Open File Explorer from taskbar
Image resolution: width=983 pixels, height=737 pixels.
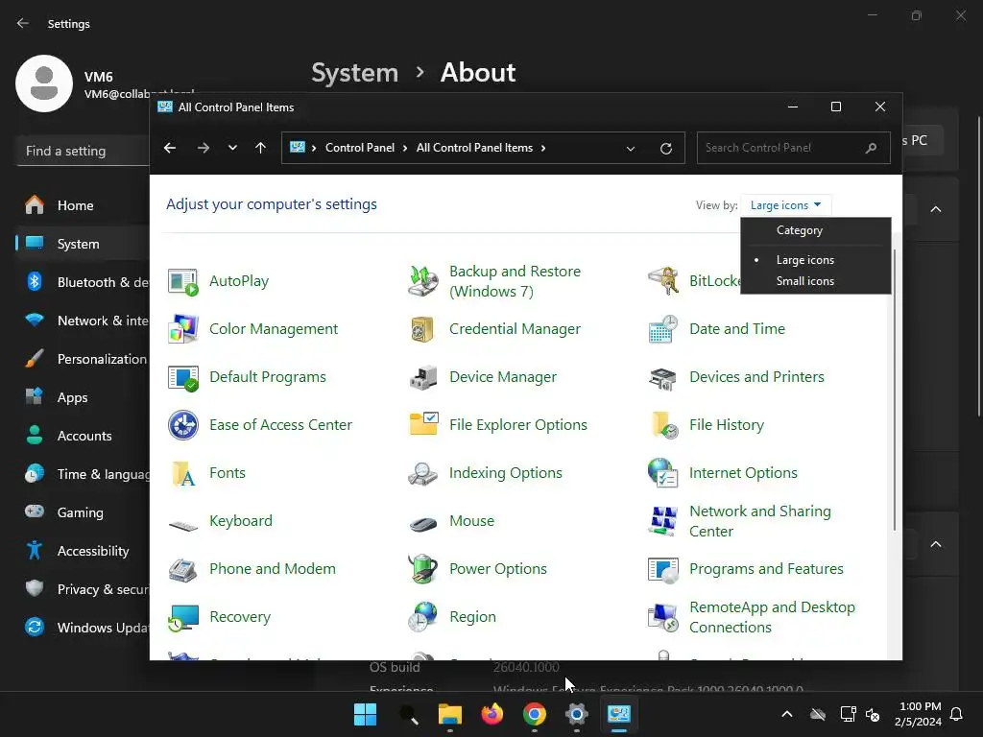(449, 714)
